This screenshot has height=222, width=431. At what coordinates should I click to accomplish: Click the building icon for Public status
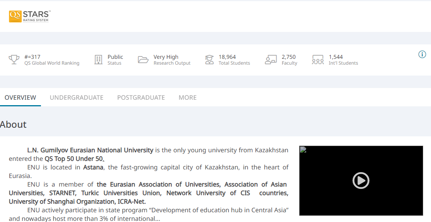point(98,60)
